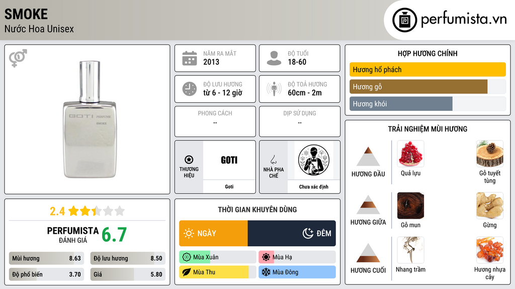515x289 pixels.
Task: Click the Gỗ mun ebony wood image
Action: 410,205
